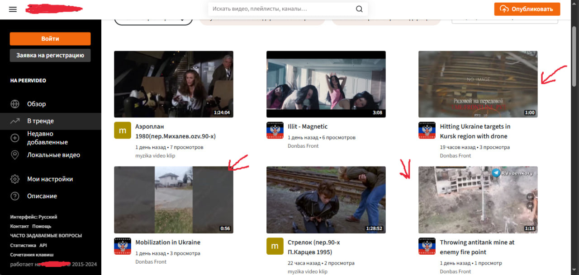Click channel avatar beside Mobilization in Ukraine
Screen dimensions: 579x275
click(x=122, y=246)
